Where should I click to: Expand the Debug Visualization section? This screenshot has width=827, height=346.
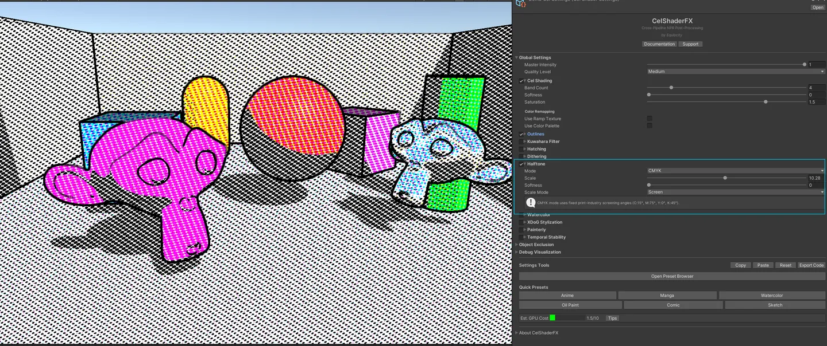(517, 252)
